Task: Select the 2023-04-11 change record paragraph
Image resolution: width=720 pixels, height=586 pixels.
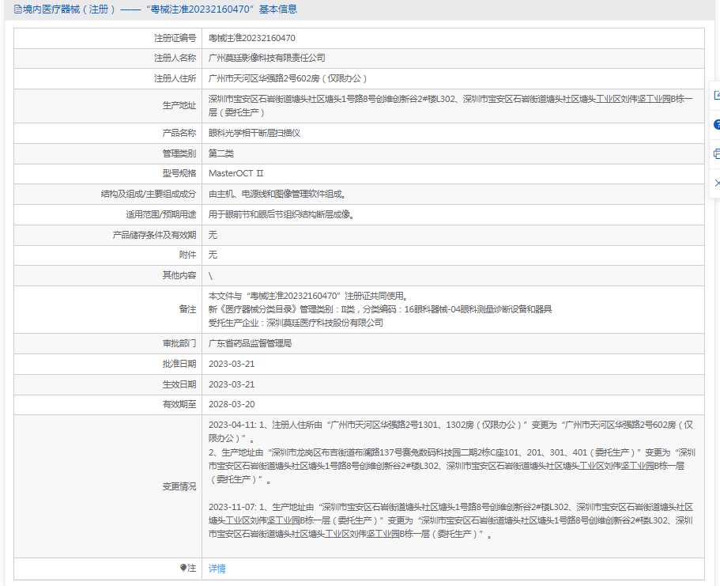Action: [452, 452]
